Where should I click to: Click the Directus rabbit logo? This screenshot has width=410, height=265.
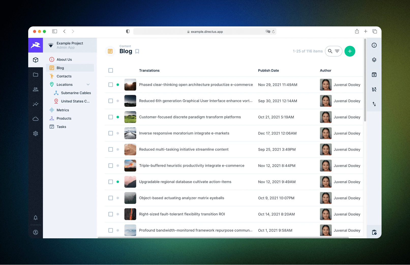(x=36, y=45)
